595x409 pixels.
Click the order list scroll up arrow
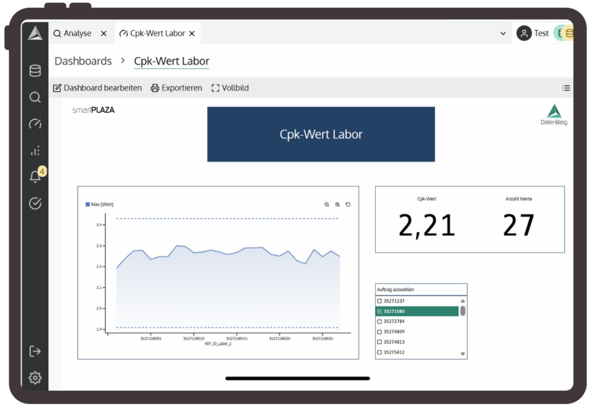coord(462,301)
